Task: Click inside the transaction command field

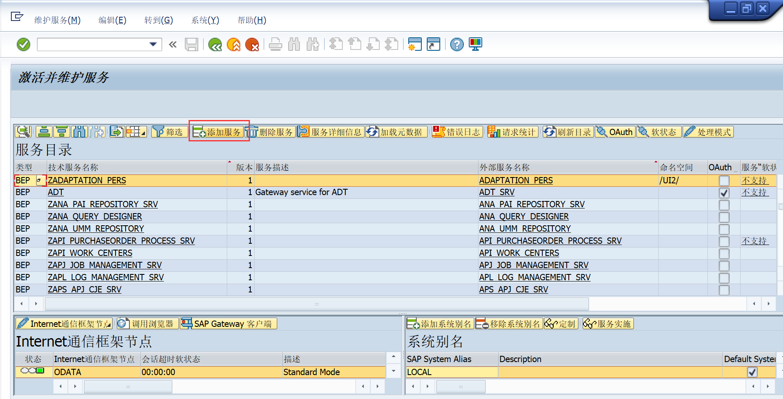Action: click(x=93, y=44)
